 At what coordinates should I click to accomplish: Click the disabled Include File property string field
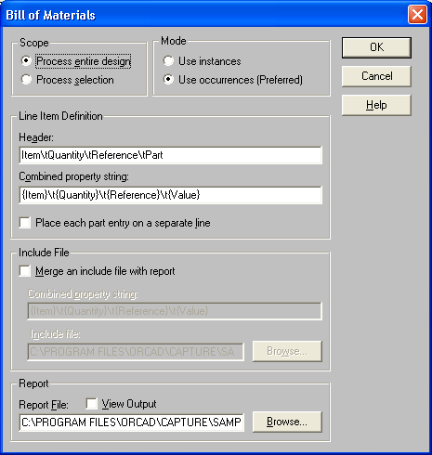(175, 311)
